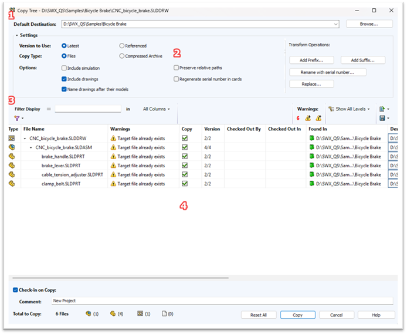Click Add Prefix button
Viewport: 407px width, 334px height.
point(311,60)
